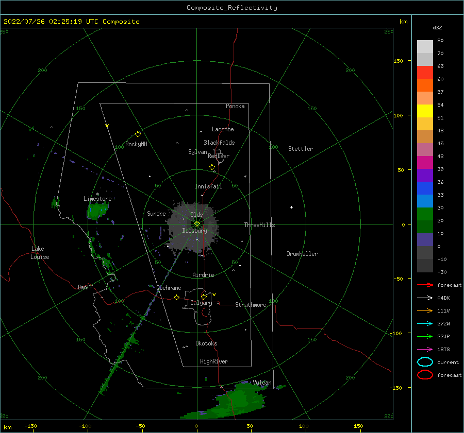
Task: Click the magenta 18TS arrow symbol
Action: coord(425,350)
